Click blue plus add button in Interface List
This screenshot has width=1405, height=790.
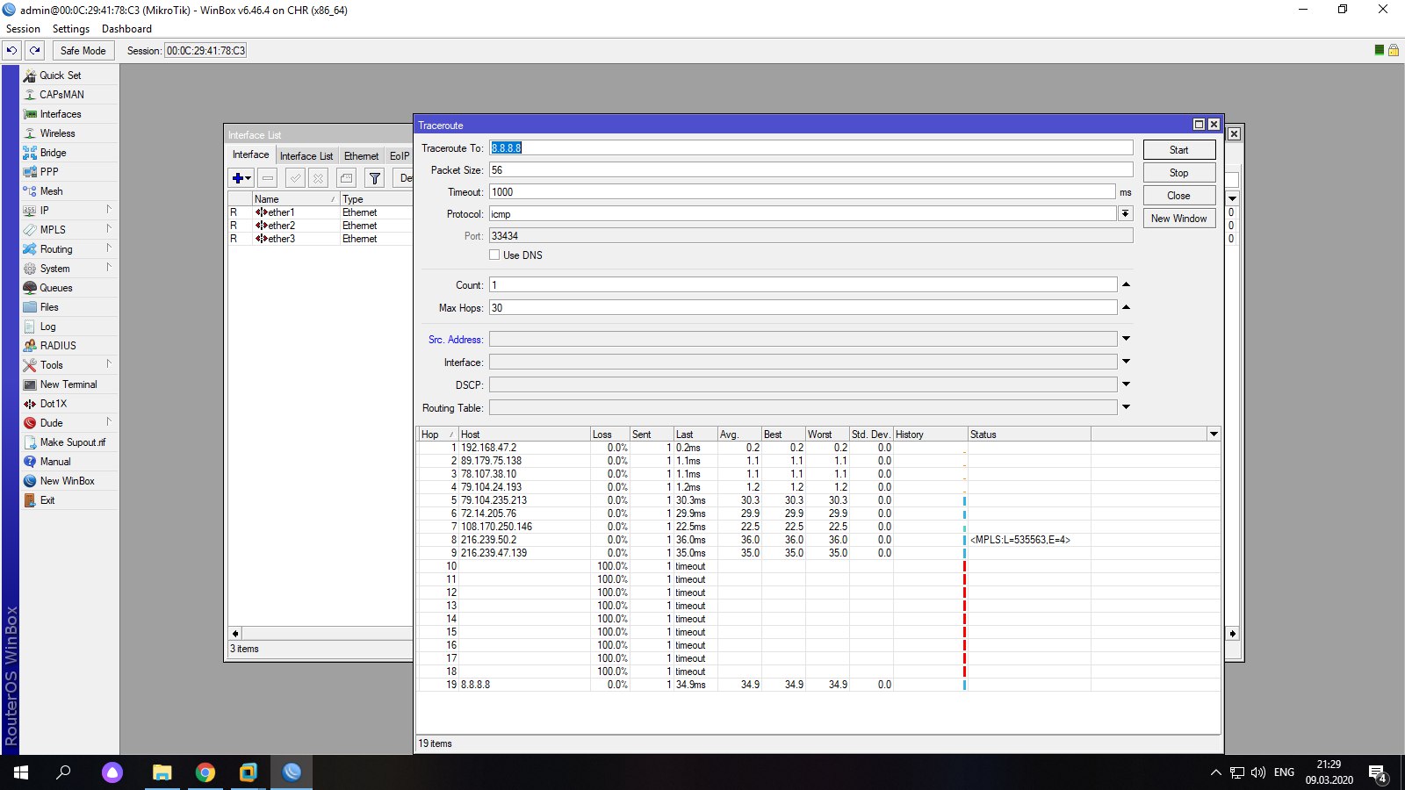pos(241,178)
